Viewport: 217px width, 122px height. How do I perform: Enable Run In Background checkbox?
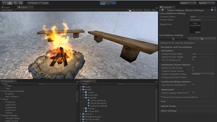[193, 60]
